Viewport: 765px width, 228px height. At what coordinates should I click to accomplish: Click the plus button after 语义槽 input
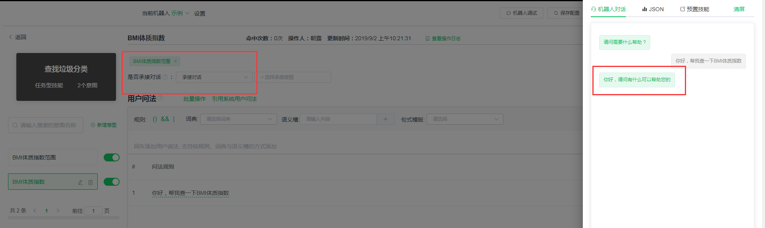pos(385,119)
